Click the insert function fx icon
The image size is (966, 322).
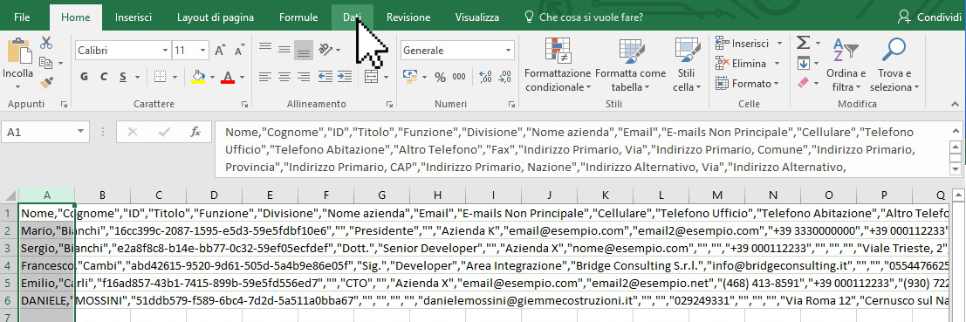coord(195,132)
